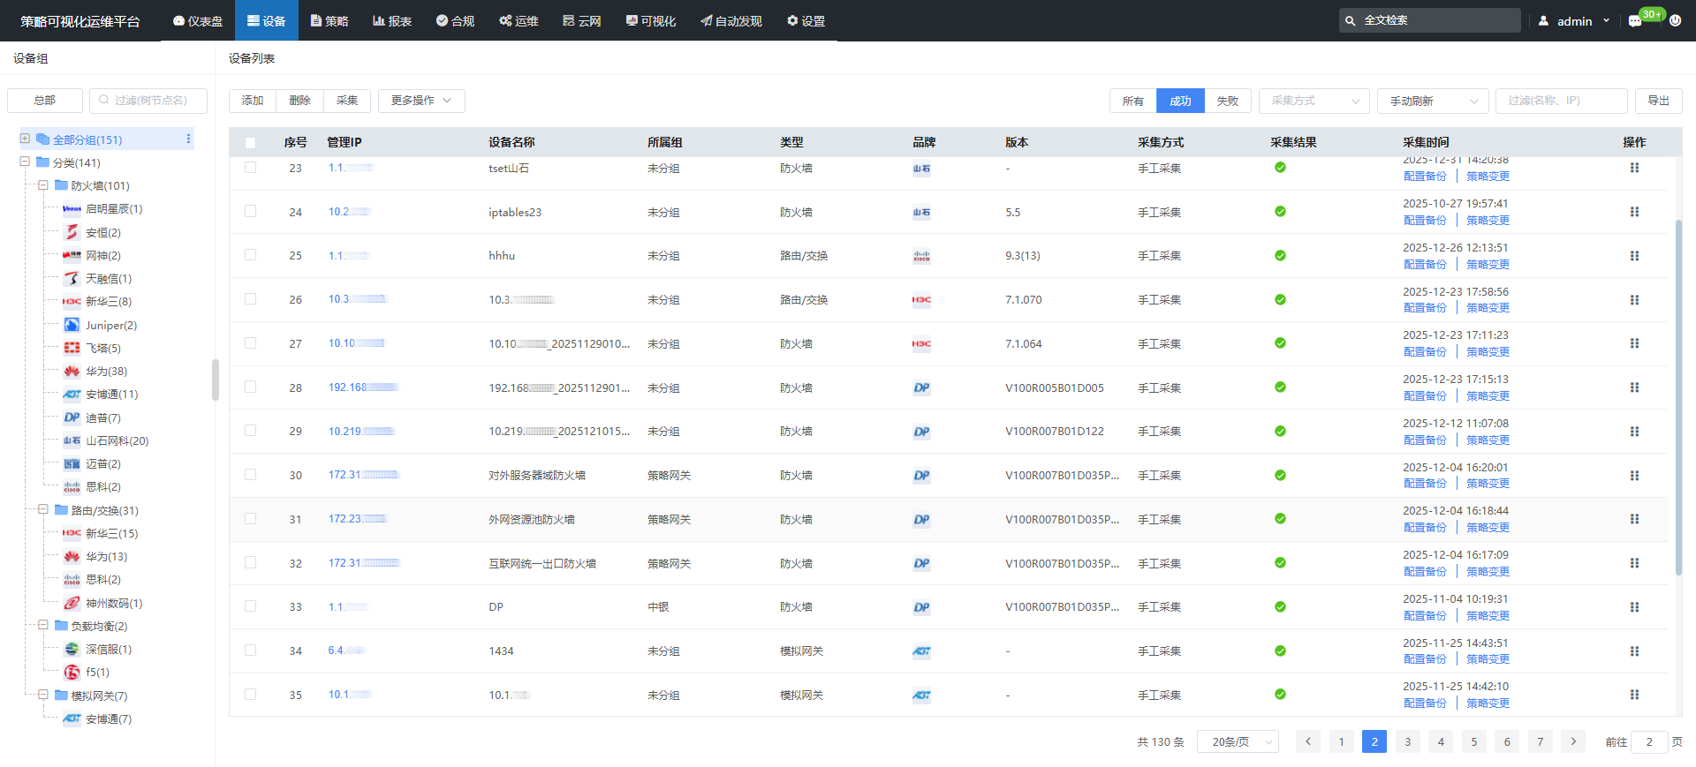Click the three-dot menu beside 全部分组(151)
This screenshot has height=767, width=1696.
pyautogui.click(x=188, y=139)
